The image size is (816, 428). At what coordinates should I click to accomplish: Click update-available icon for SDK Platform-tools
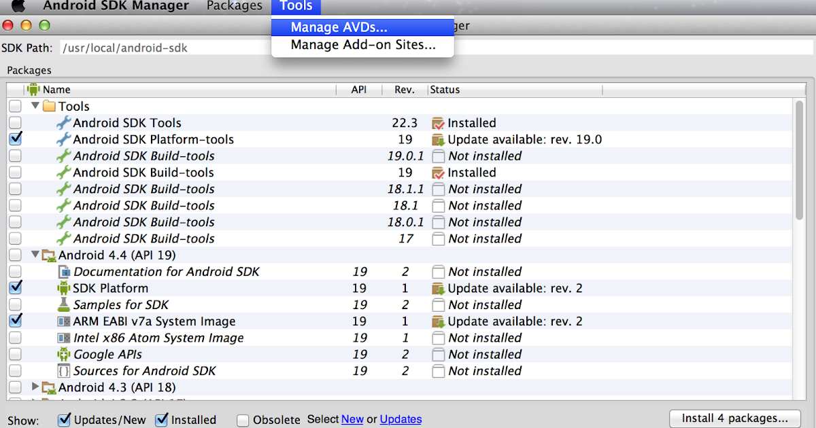438,139
